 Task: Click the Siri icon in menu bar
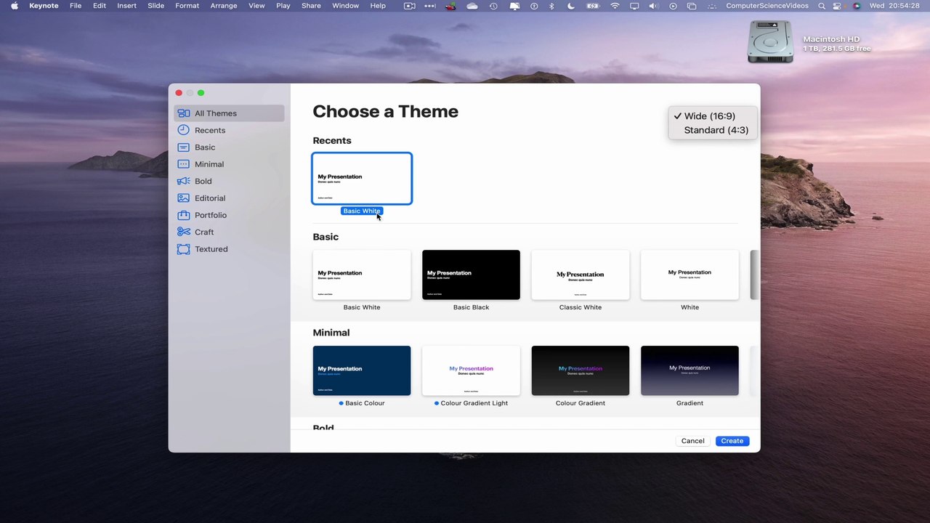tap(857, 6)
